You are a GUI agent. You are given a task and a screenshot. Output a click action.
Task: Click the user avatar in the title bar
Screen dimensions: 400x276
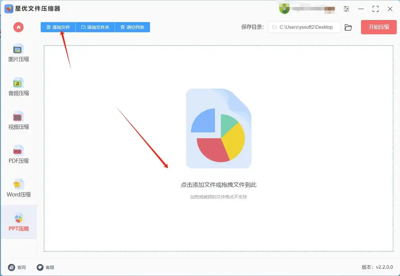click(x=284, y=9)
